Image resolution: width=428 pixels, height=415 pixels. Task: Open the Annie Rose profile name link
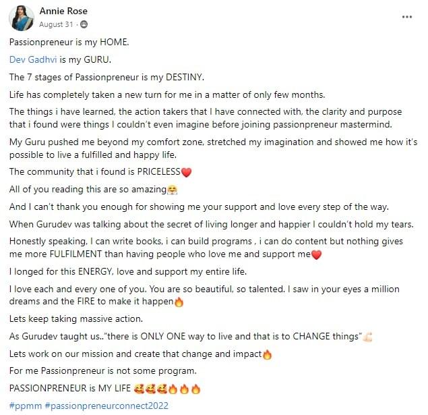click(x=63, y=11)
